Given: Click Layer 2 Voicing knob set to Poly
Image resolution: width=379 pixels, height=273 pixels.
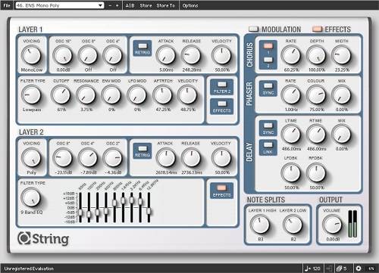Looking at the screenshot, I should (31, 158).
